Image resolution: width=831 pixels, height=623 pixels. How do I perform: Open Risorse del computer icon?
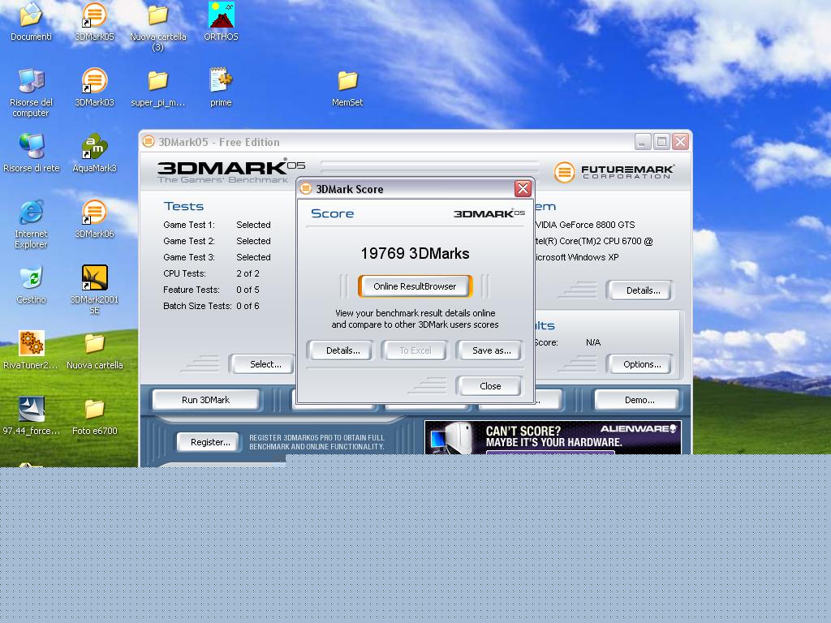[x=31, y=92]
